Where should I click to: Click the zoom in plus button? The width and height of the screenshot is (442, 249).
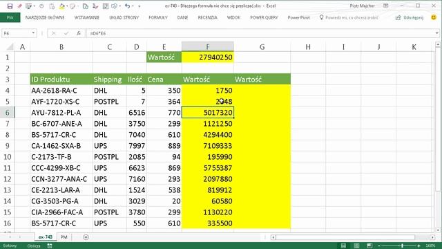pos(419,246)
